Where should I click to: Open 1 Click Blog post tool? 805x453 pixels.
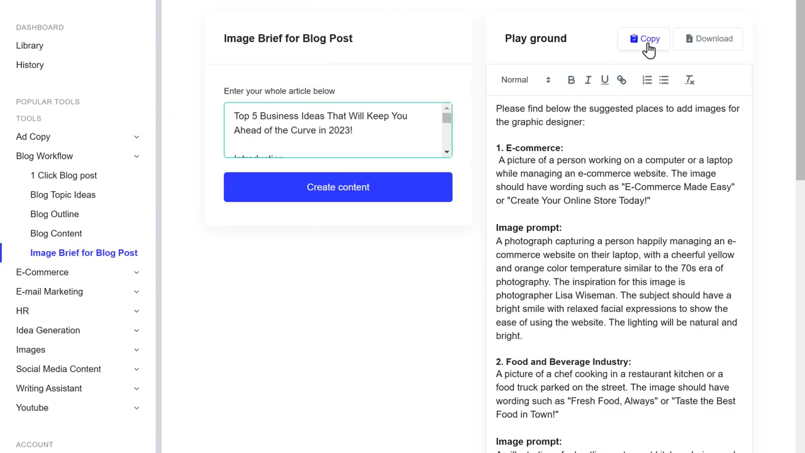point(64,176)
